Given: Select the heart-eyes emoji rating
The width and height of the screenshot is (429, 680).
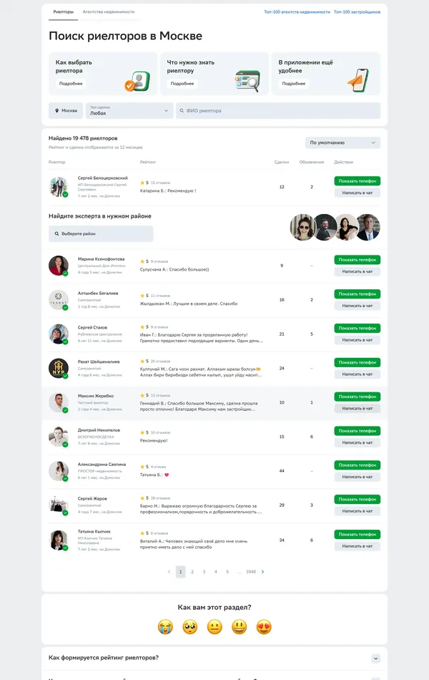Looking at the screenshot, I should pos(264,627).
